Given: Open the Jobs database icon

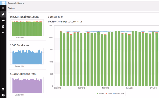Looking at the screenshot, I should (x=3, y=26).
